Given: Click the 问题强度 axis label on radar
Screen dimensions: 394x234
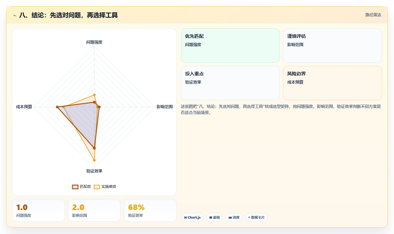Looking at the screenshot, I should click(x=94, y=42).
